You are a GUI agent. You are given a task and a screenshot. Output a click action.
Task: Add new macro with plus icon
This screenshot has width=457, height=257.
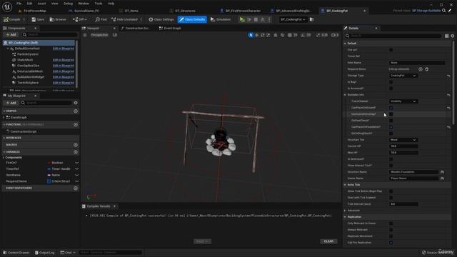(x=76, y=145)
